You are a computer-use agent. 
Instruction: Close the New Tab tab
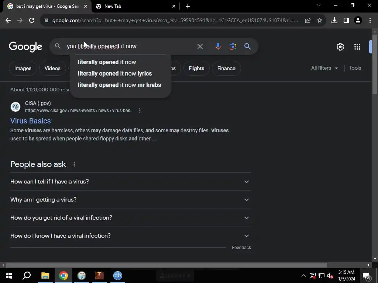tap(174, 7)
